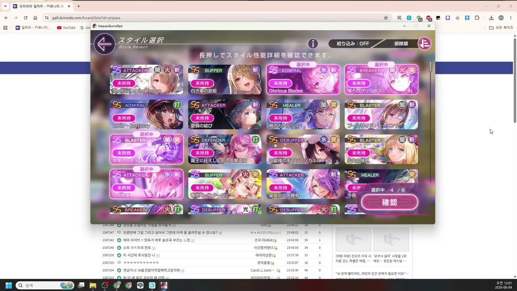Select the 春色イースターバニー buffer card
Viewport: 517px width, 291px height.
[225, 184]
